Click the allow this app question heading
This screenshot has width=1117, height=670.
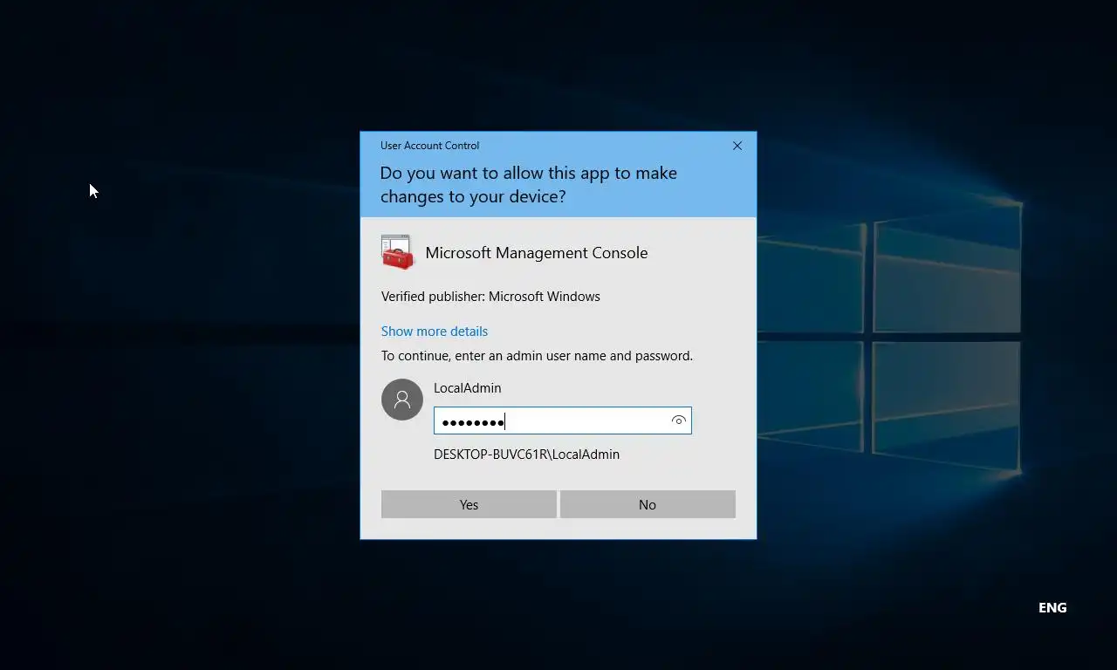pos(529,184)
